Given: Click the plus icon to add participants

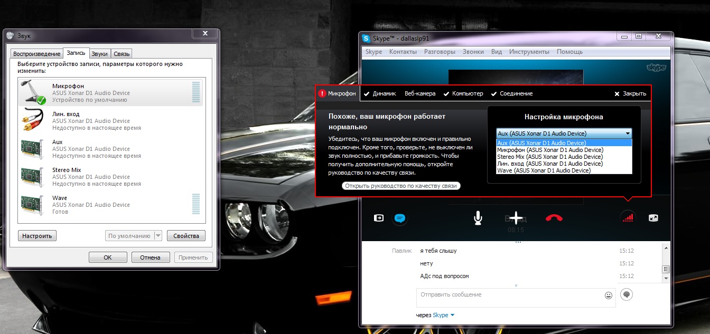Looking at the screenshot, I should pos(516,218).
